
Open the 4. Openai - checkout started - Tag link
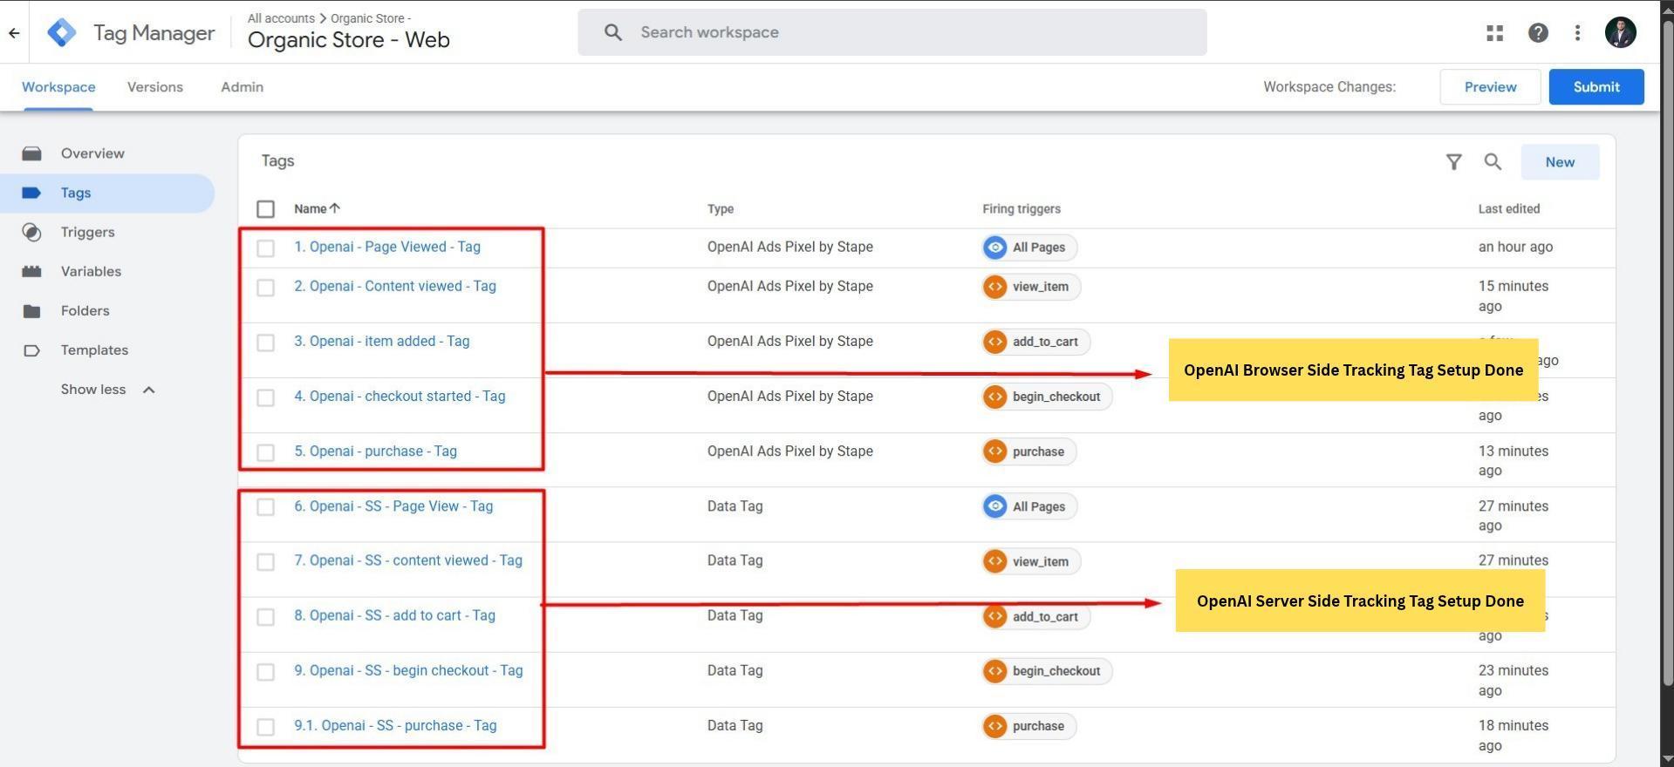click(x=400, y=397)
